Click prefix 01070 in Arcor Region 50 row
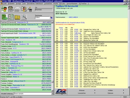Screen dimensions: 130x98 tap(76, 35)
